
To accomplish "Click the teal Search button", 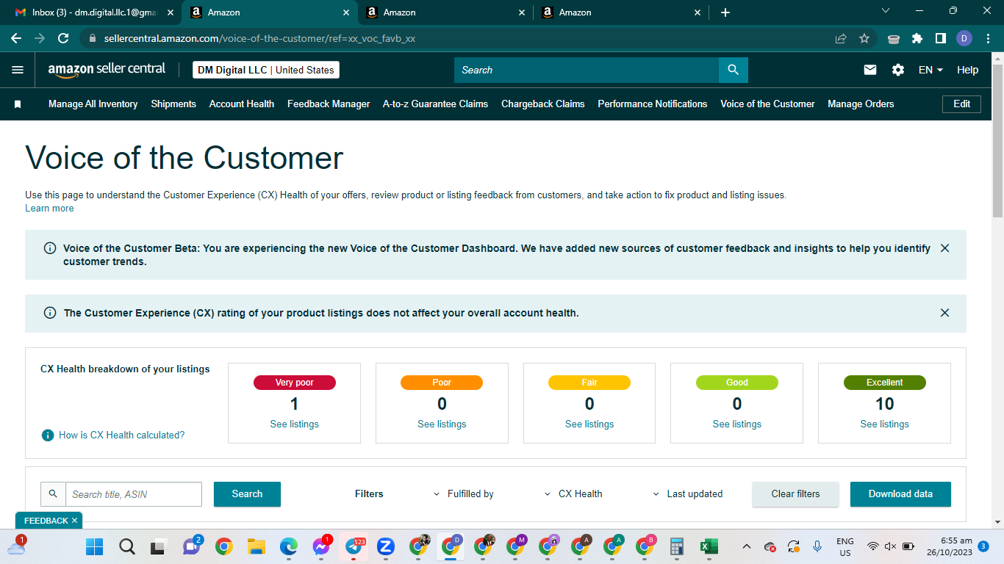I will [247, 494].
